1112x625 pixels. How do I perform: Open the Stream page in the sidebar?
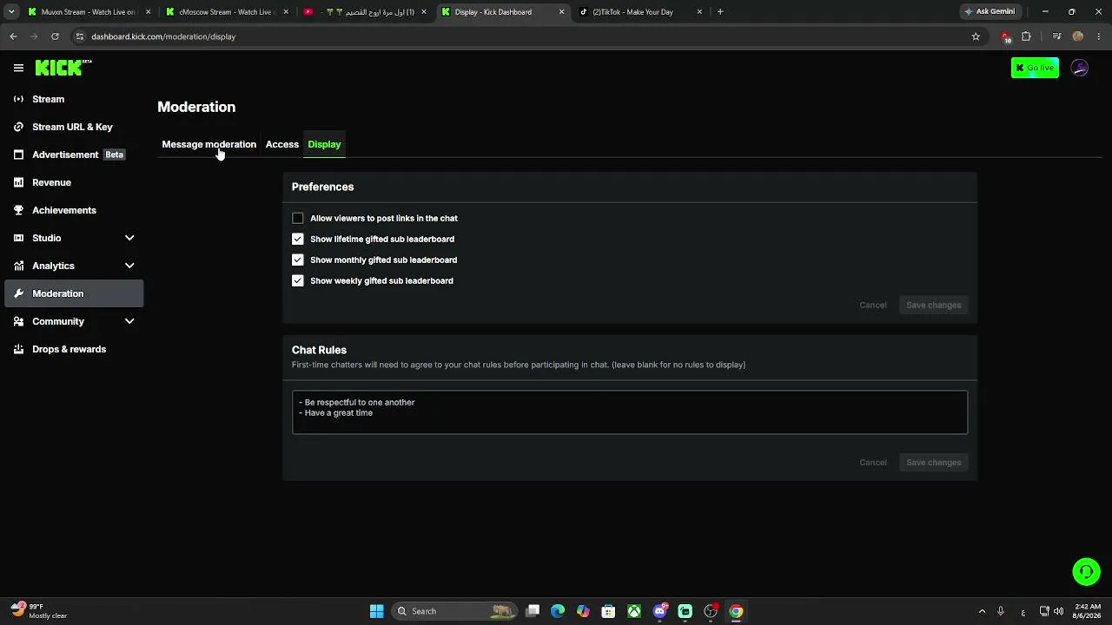click(74, 99)
